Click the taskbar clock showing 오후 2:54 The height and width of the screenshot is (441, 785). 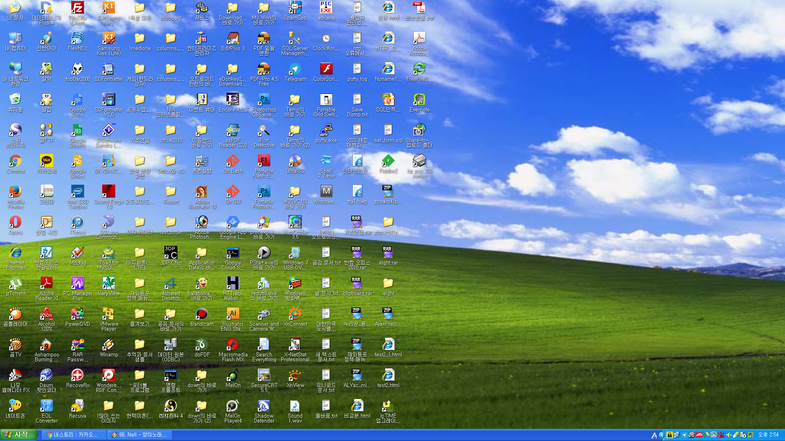click(768, 435)
